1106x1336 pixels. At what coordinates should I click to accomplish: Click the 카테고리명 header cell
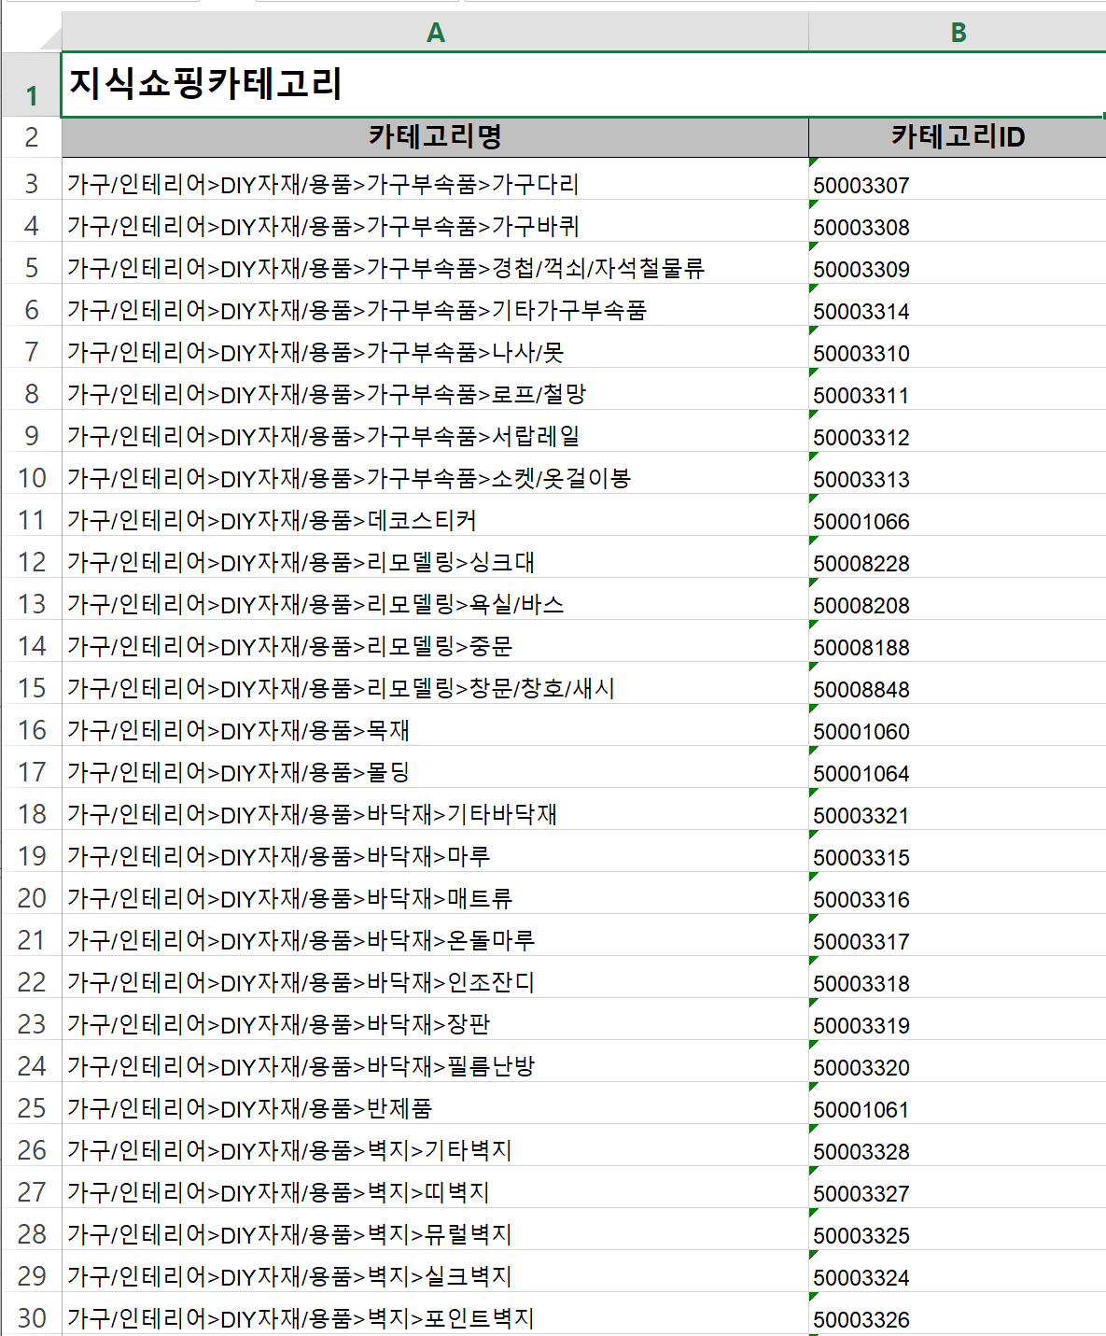click(435, 137)
